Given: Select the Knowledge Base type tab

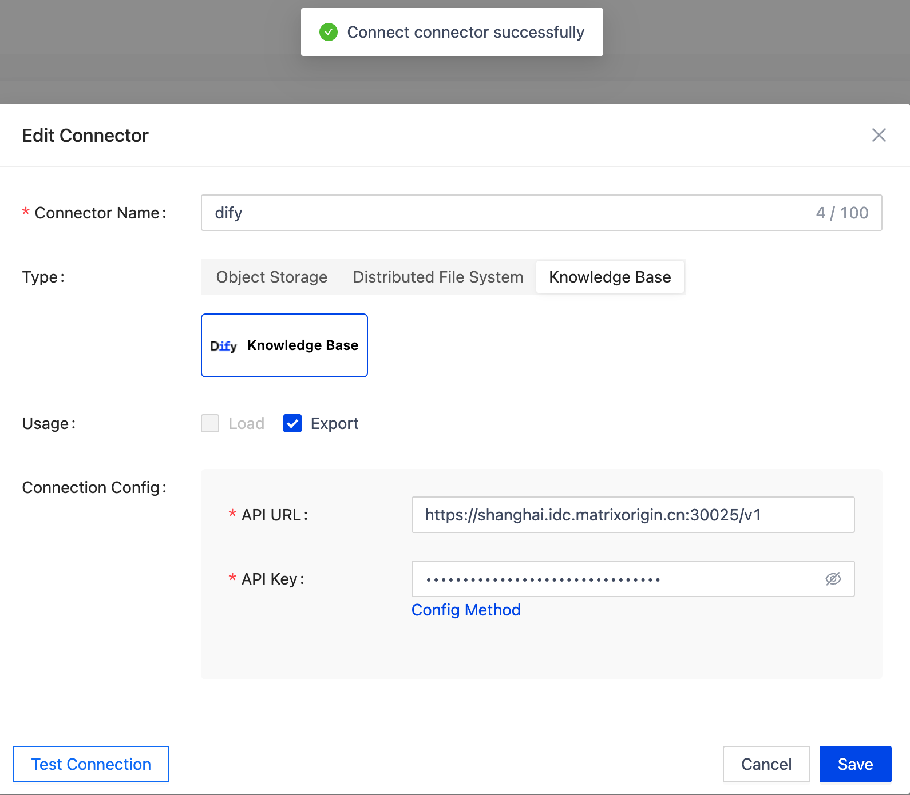Looking at the screenshot, I should (610, 277).
